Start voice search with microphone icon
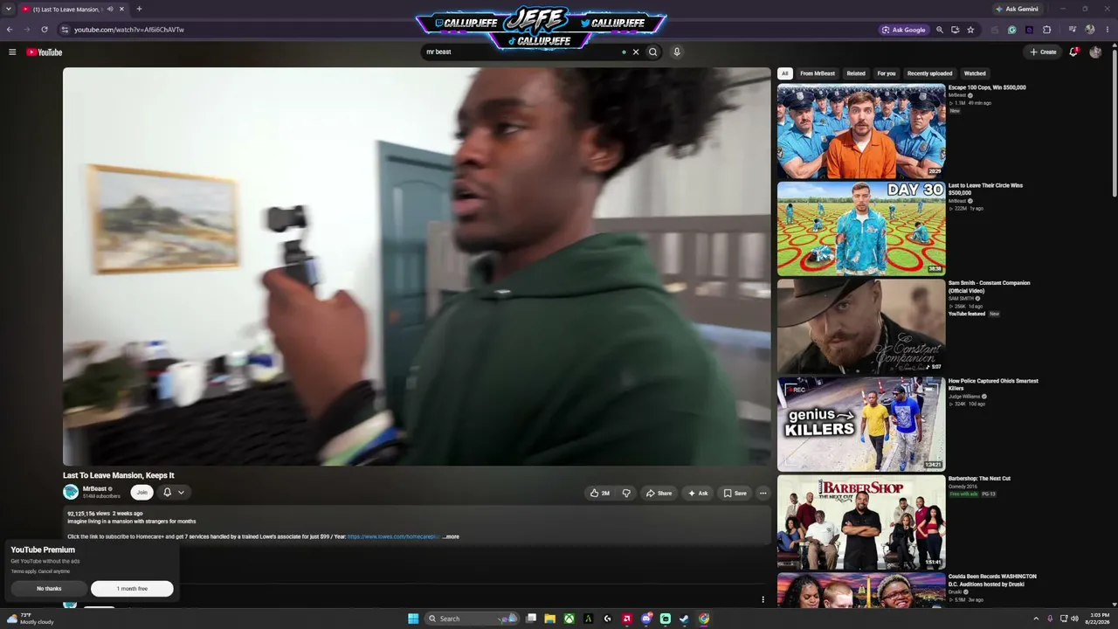 [676, 52]
